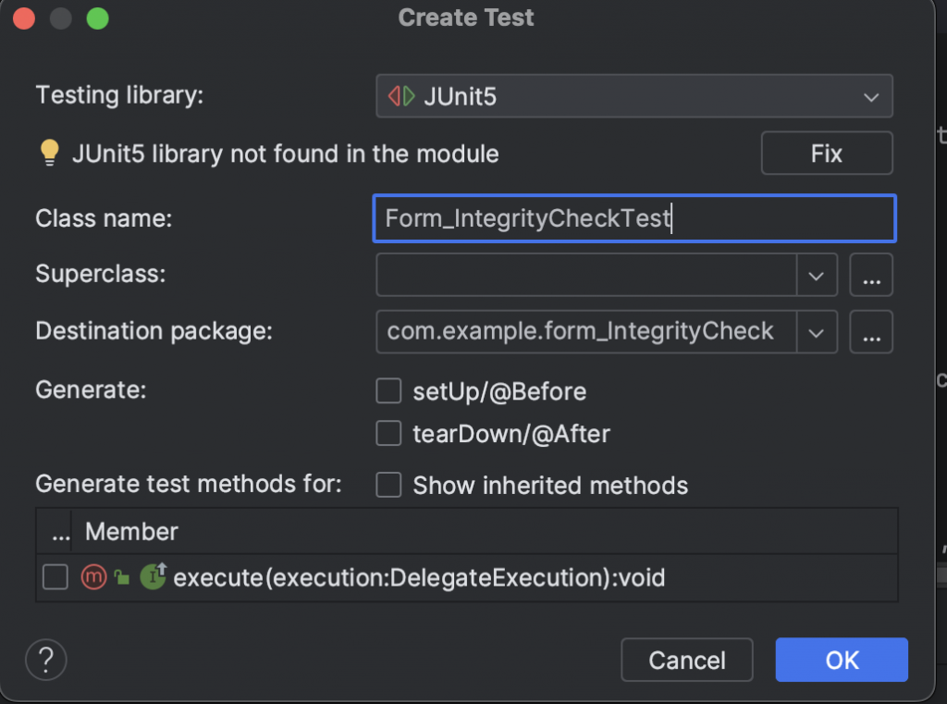Expand the Destination package dropdown arrow

click(x=817, y=333)
